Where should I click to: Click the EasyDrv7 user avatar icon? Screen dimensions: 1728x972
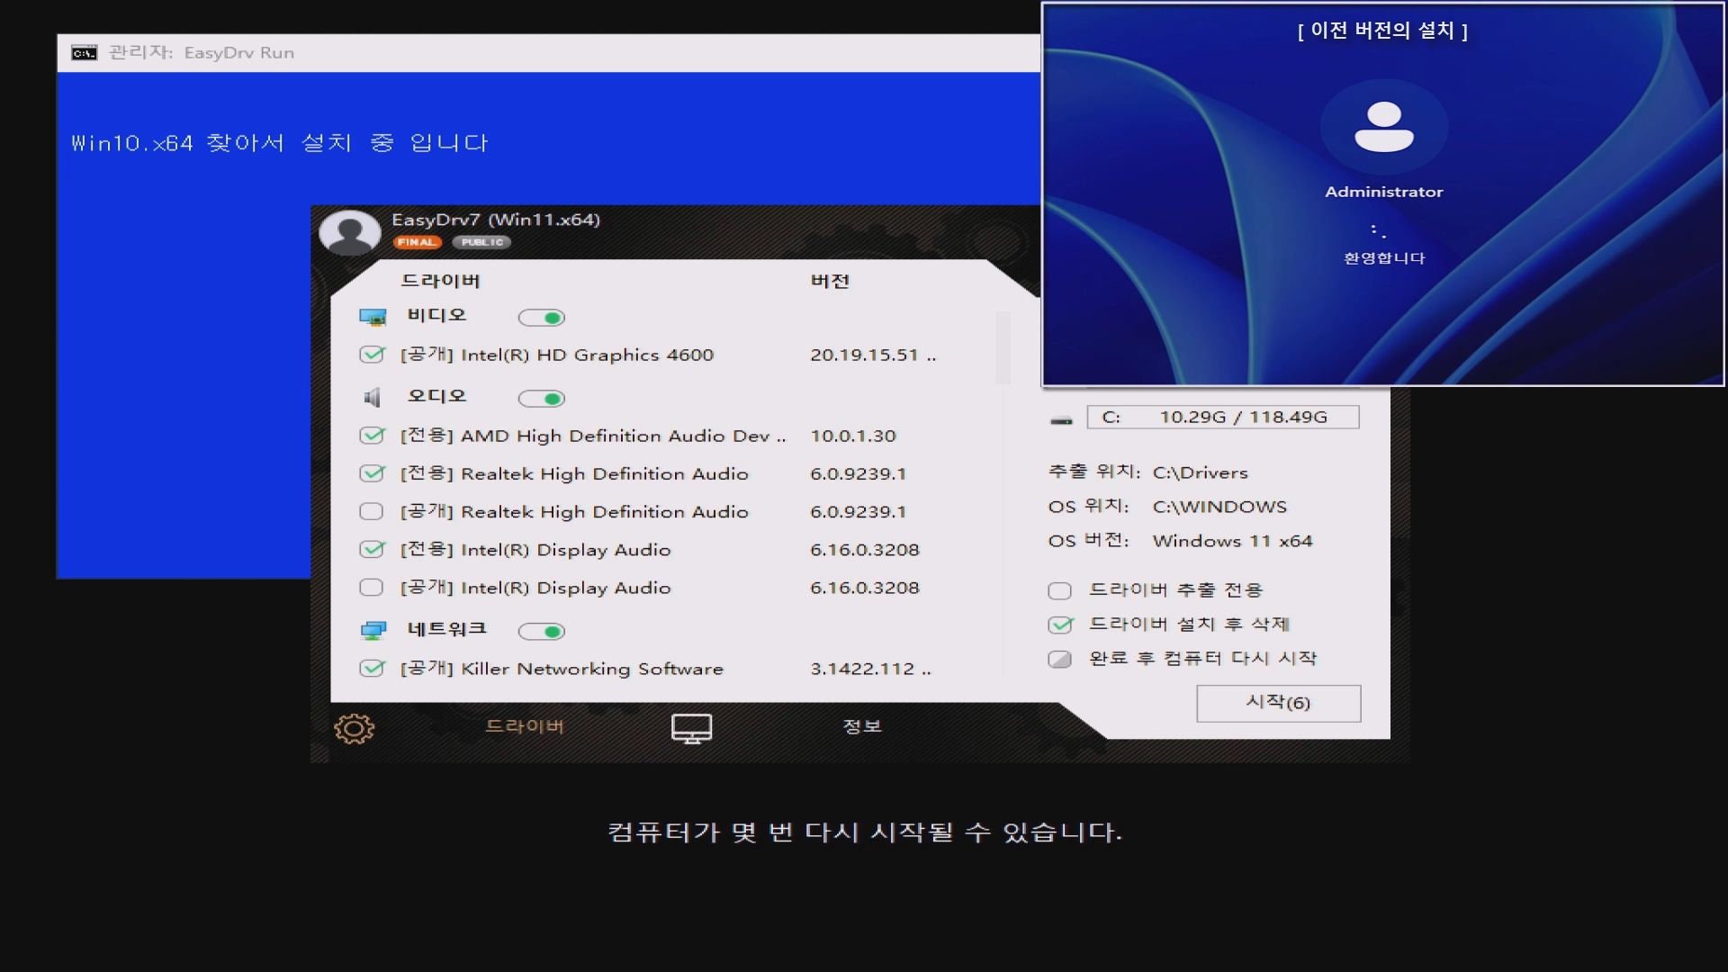pyautogui.click(x=350, y=232)
